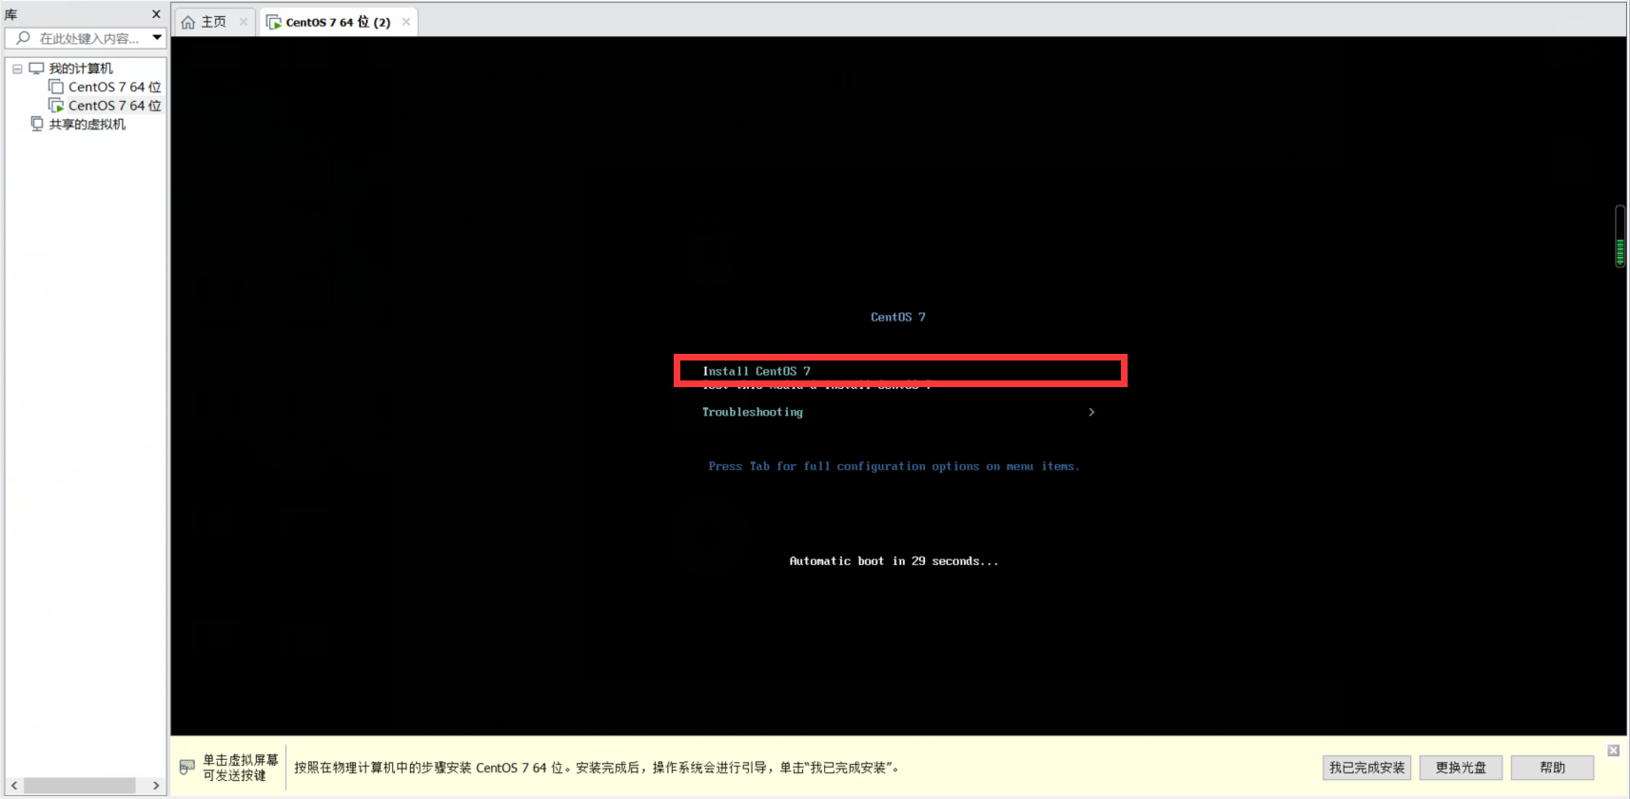Click the home icon on 主页 tab
1630x799 pixels.
coord(188,22)
